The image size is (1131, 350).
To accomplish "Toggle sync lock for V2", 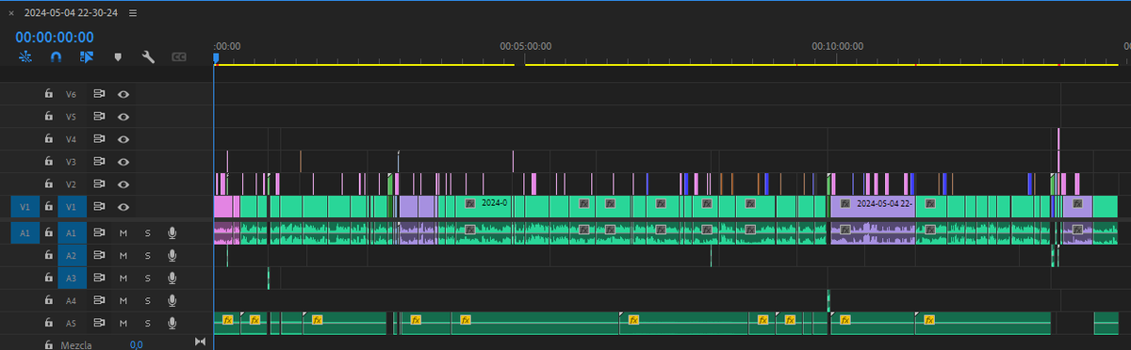I will [x=98, y=184].
